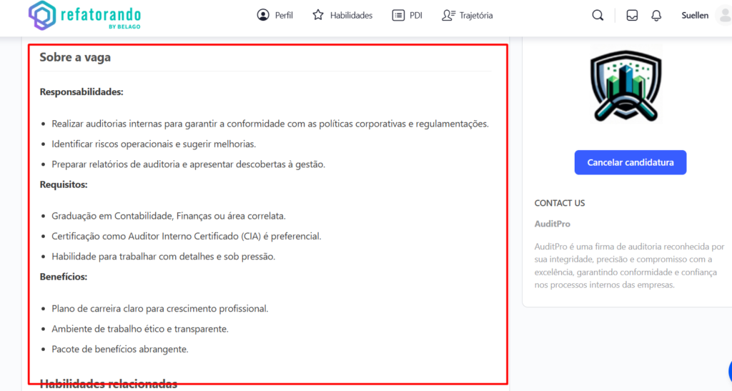Image resolution: width=732 pixels, height=391 pixels.
Task: Click the user avatar next to Suellen
Action: pos(723,16)
